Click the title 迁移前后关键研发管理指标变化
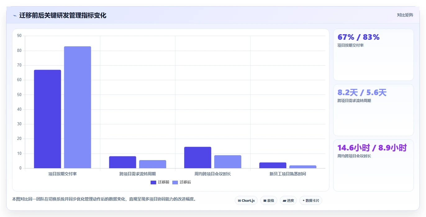 pos(63,15)
